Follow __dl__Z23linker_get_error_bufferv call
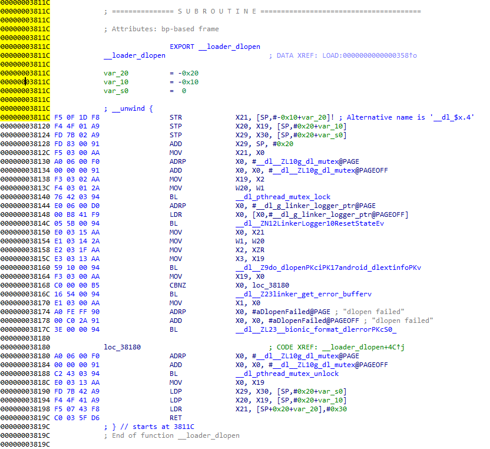 point(303,294)
